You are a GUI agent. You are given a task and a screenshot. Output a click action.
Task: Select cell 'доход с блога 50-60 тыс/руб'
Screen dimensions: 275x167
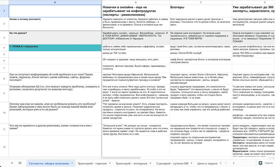click(x=201, y=54)
